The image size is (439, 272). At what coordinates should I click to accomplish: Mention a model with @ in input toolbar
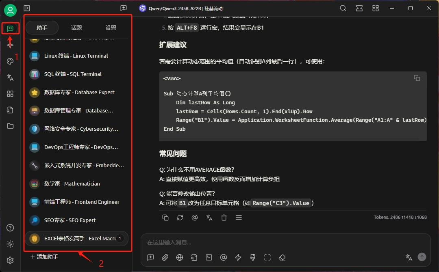click(x=224, y=257)
